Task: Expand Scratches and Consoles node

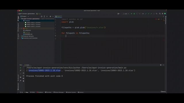Action: (20, 38)
